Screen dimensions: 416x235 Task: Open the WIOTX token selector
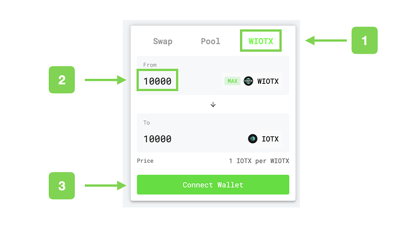pos(261,81)
